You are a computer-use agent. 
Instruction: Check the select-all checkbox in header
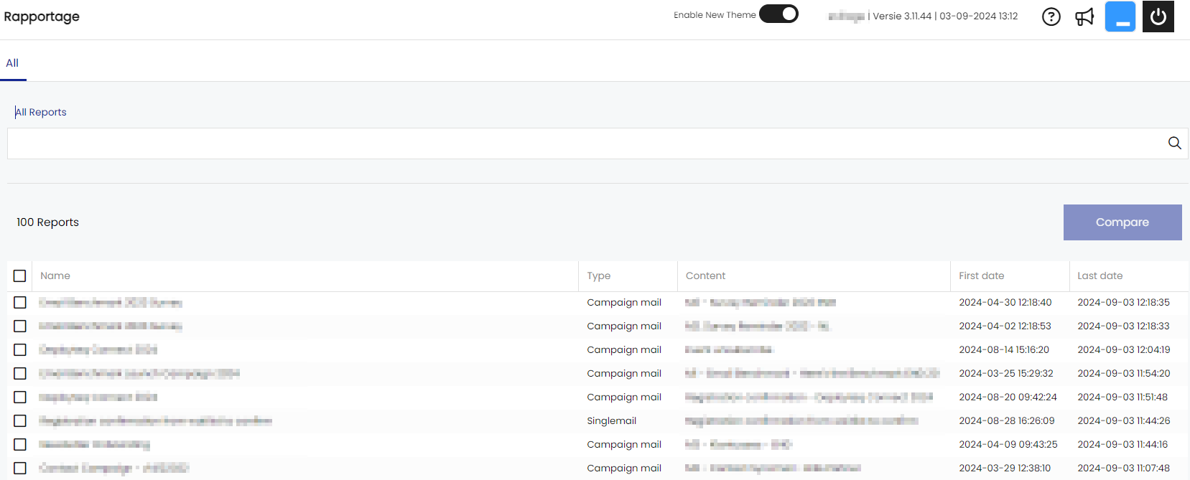click(x=20, y=276)
